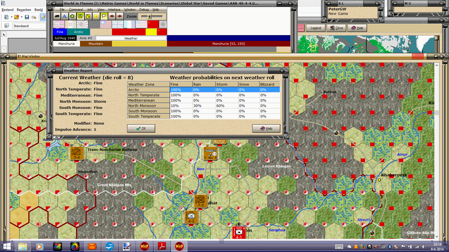Open the Command menu
This screenshot has height=252, width=449.
pos(76,10)
